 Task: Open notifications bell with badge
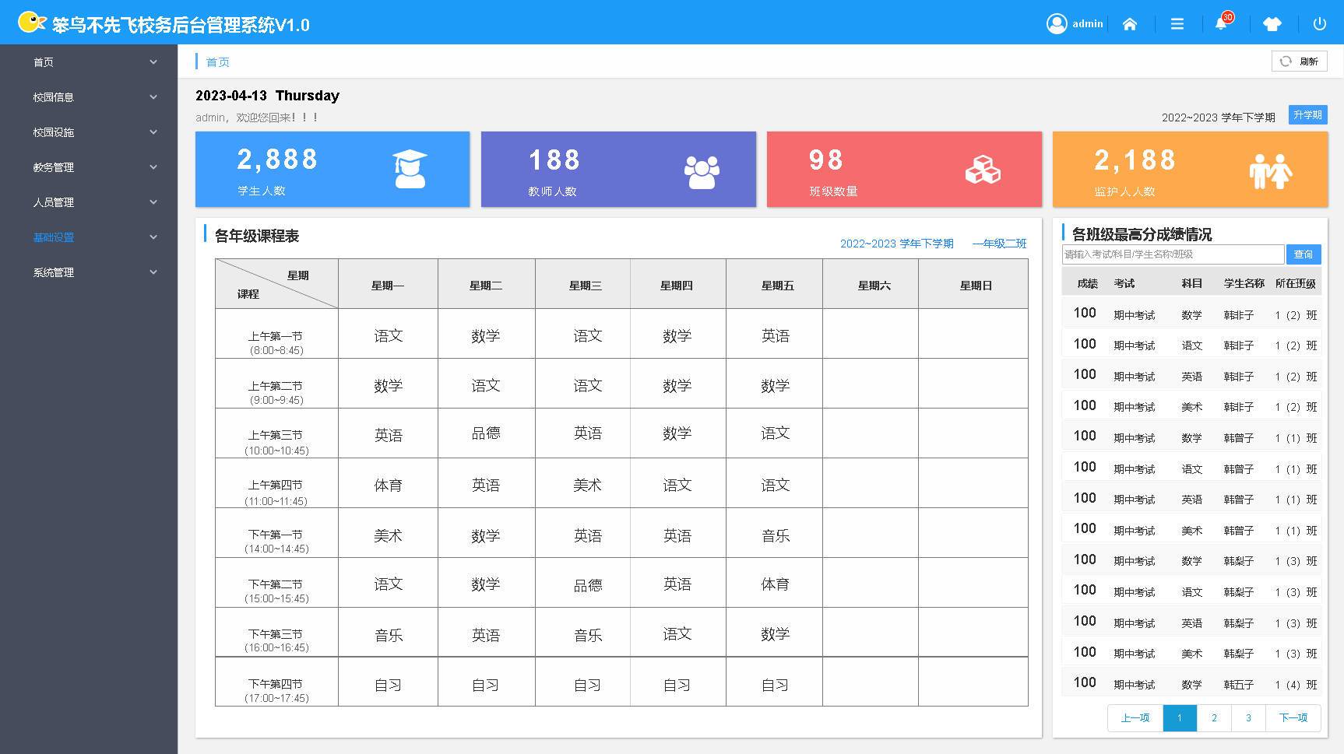[x=1221, y=24]
